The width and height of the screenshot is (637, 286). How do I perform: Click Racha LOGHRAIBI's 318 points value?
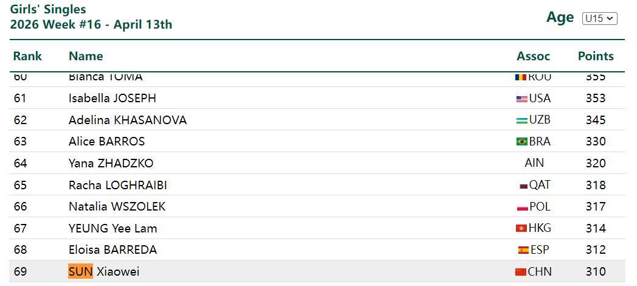(595, 185)
